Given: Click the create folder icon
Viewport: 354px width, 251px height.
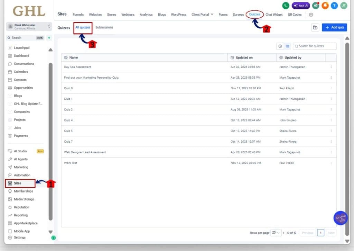Looking at the screenshot, I should (x=315, y=28).
